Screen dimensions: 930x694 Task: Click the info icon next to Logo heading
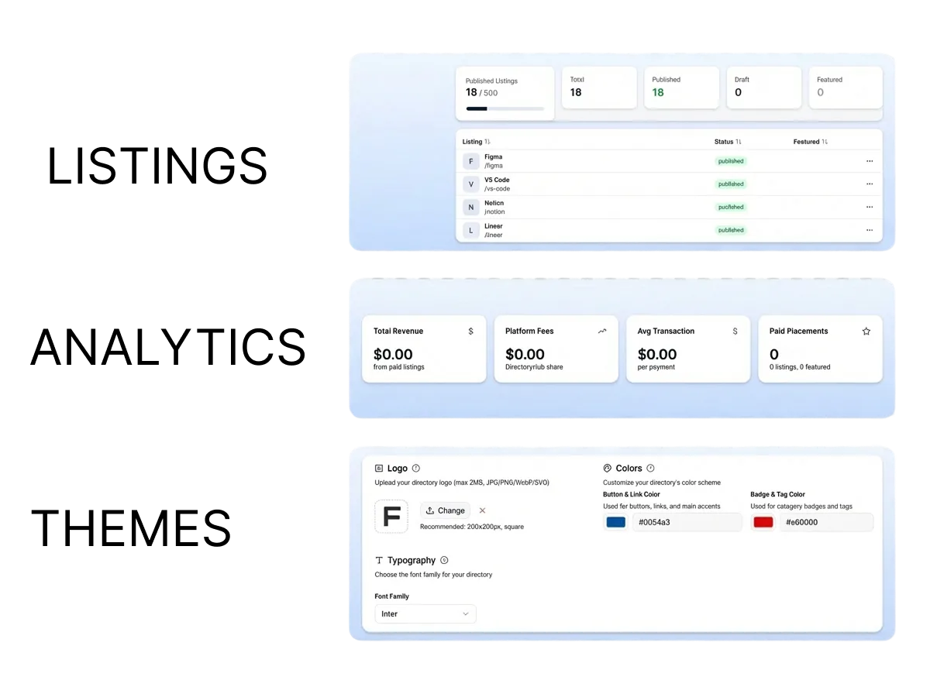(x=416, y=468)
